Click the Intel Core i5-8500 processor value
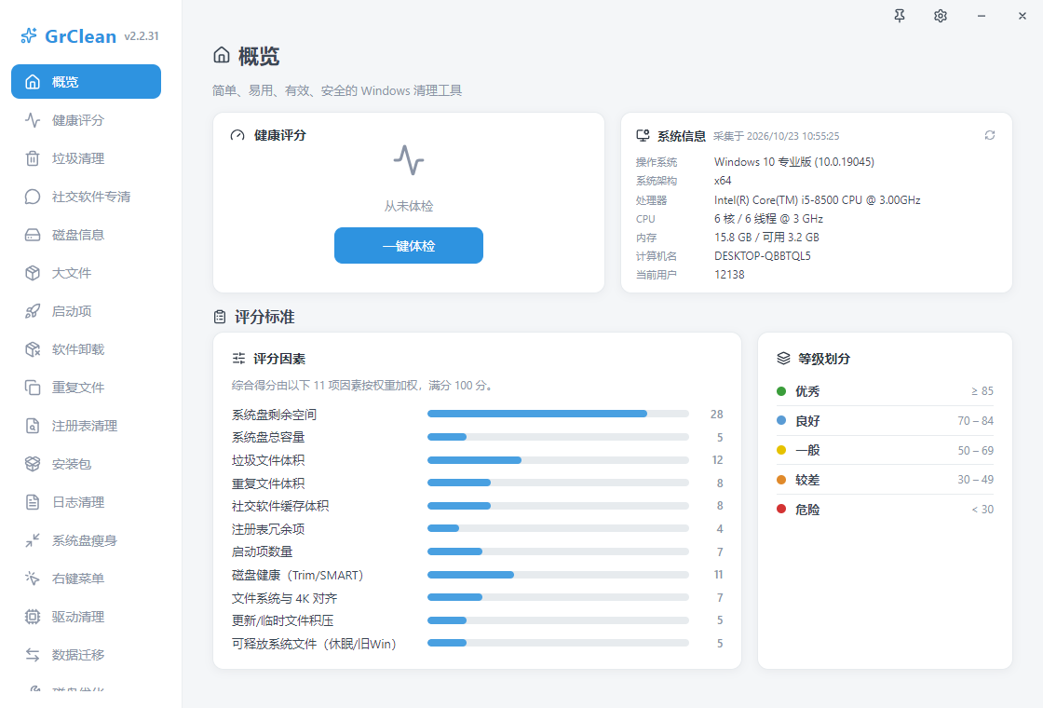The width and height of the screenshot is (1043, 708). 818,199
